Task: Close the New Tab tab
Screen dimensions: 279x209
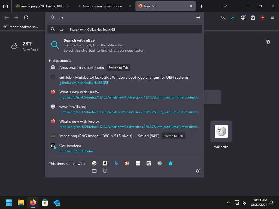Action: point(191,6)
